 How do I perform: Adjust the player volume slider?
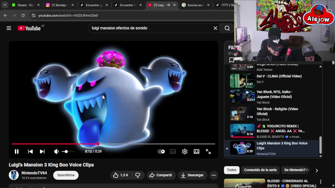(68, 151)
